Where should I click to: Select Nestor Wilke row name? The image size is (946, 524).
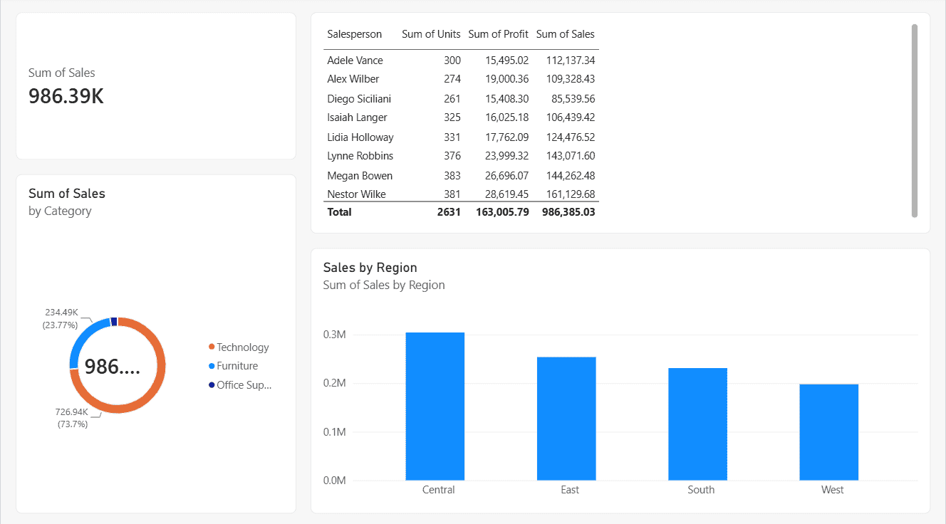[356, 194]
